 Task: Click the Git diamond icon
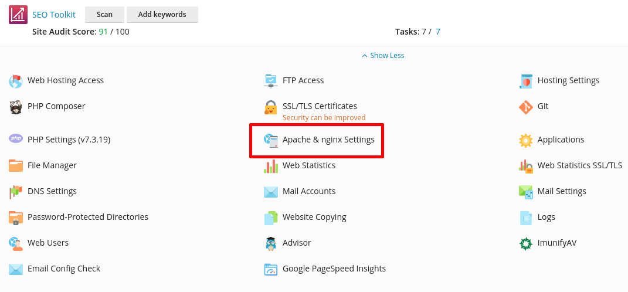click(526, 107)
